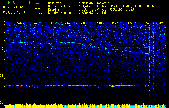This screenshot has width=169, height=108.
Task: Click the Receiver field label
Action: tap(55, 9)
